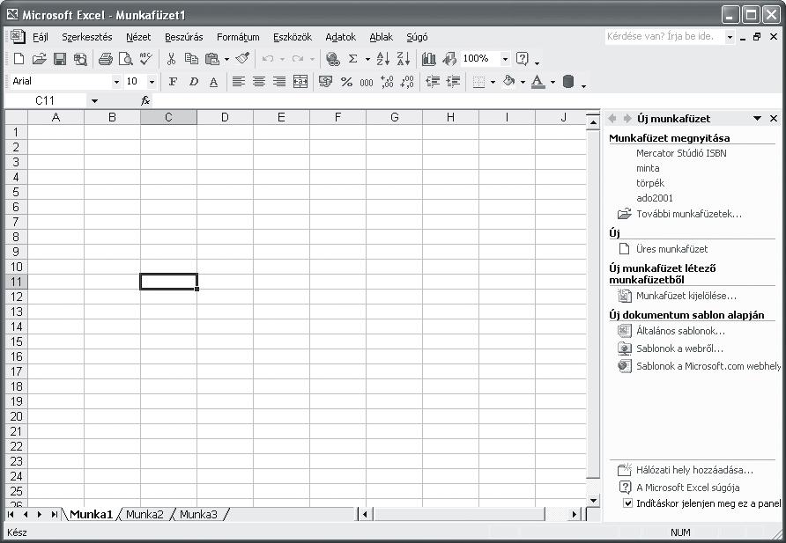Open the fill color paint bucket
This screenshot has width=786, height=543.
point(509,81)
